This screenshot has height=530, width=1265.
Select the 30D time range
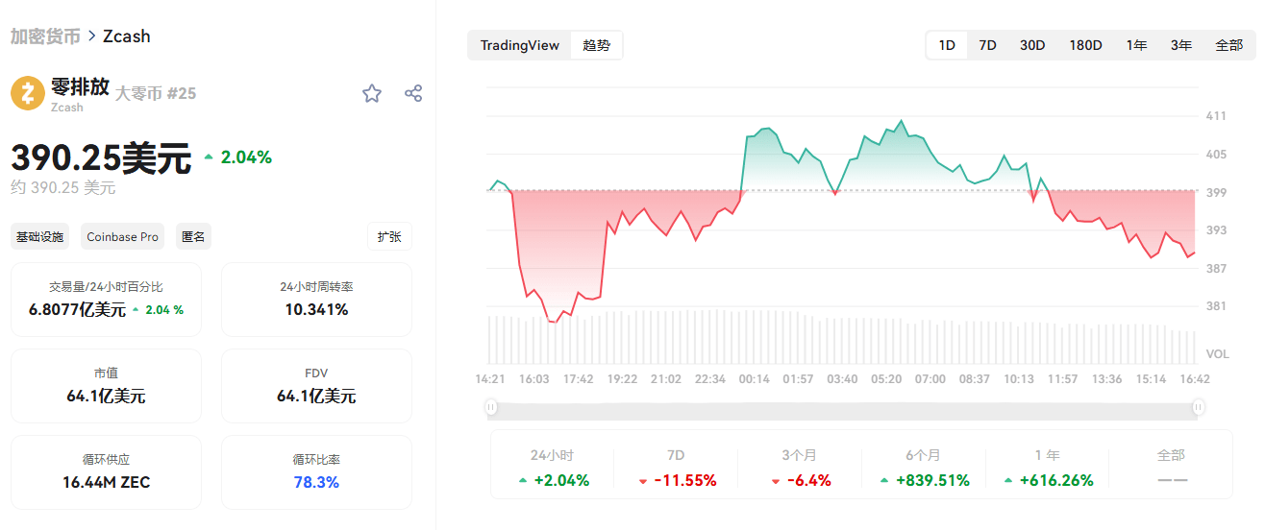pos(1032,45)
